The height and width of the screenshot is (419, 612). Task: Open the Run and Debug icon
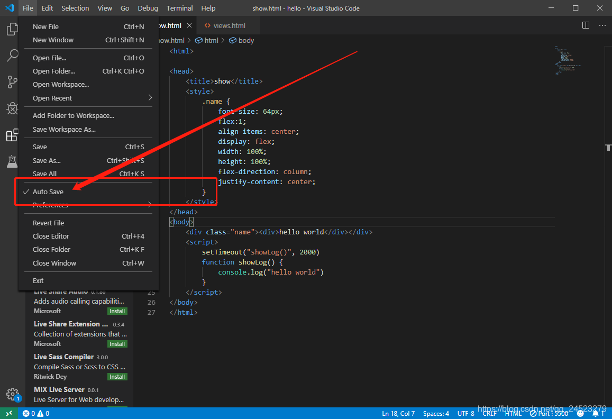(12, 108)
